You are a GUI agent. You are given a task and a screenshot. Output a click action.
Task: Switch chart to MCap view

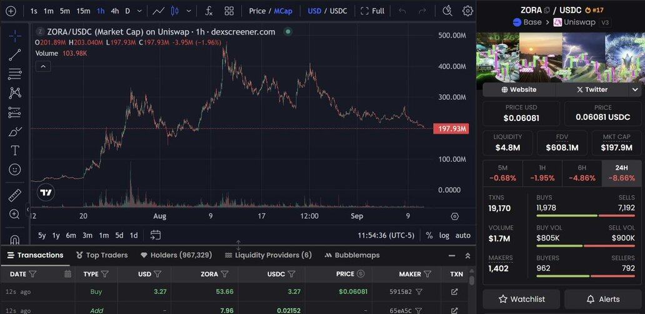[x=283, y=11]
